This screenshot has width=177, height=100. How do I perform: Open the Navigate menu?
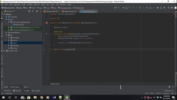pos(17,4)
